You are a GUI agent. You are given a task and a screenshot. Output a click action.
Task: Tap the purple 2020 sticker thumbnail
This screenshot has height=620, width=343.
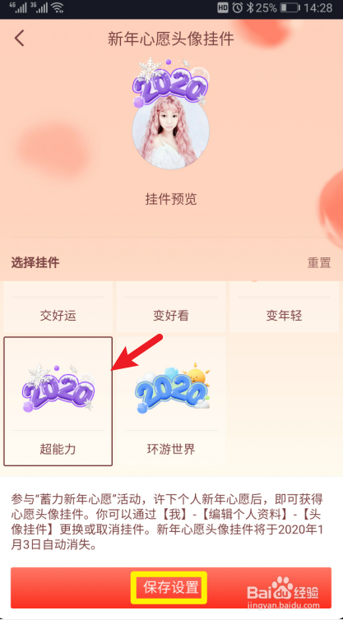coord(58,388)
